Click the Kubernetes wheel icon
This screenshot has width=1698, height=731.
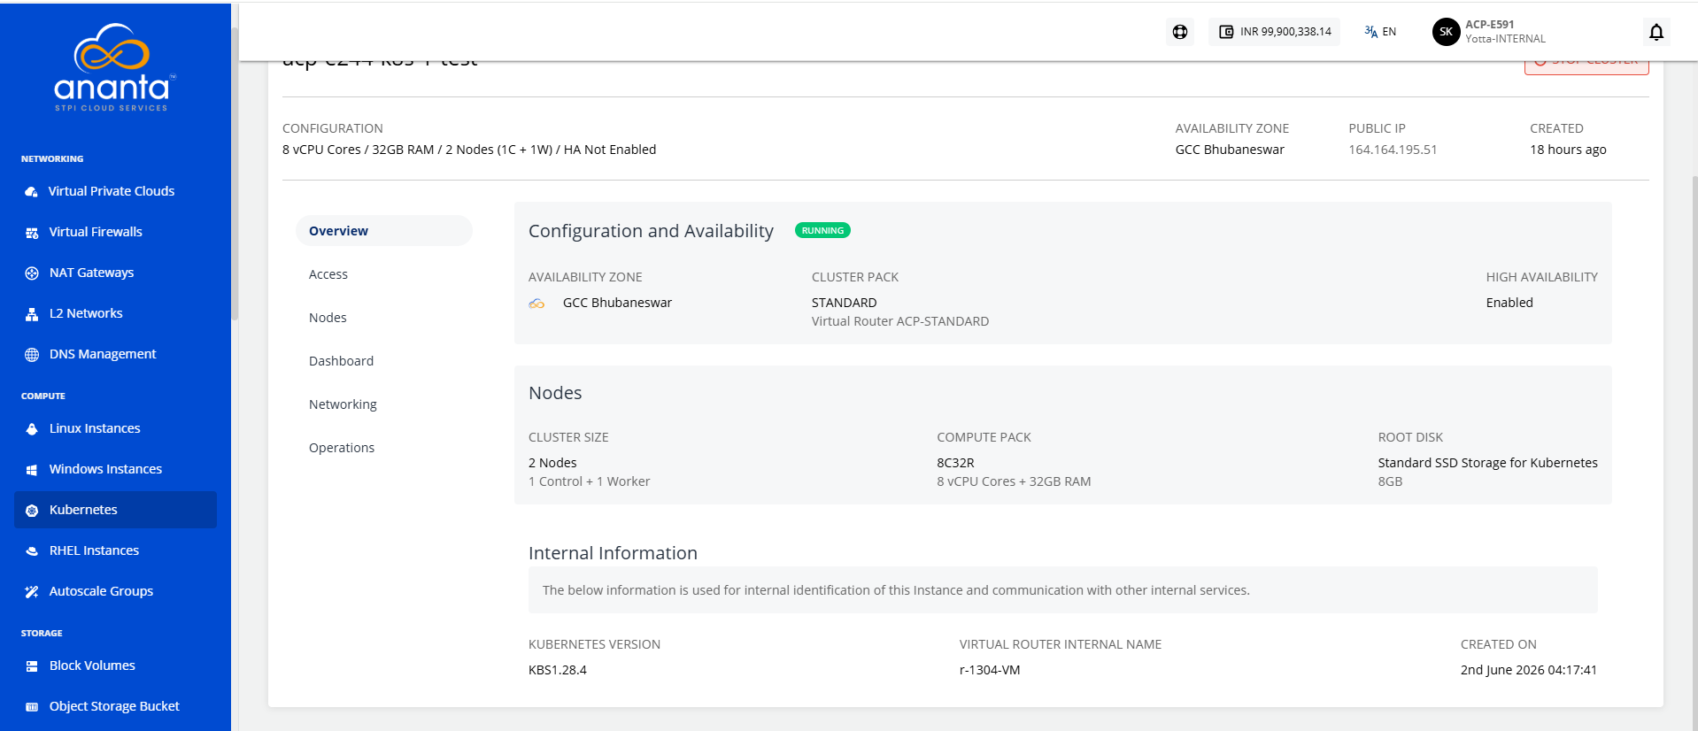(32, 511)
